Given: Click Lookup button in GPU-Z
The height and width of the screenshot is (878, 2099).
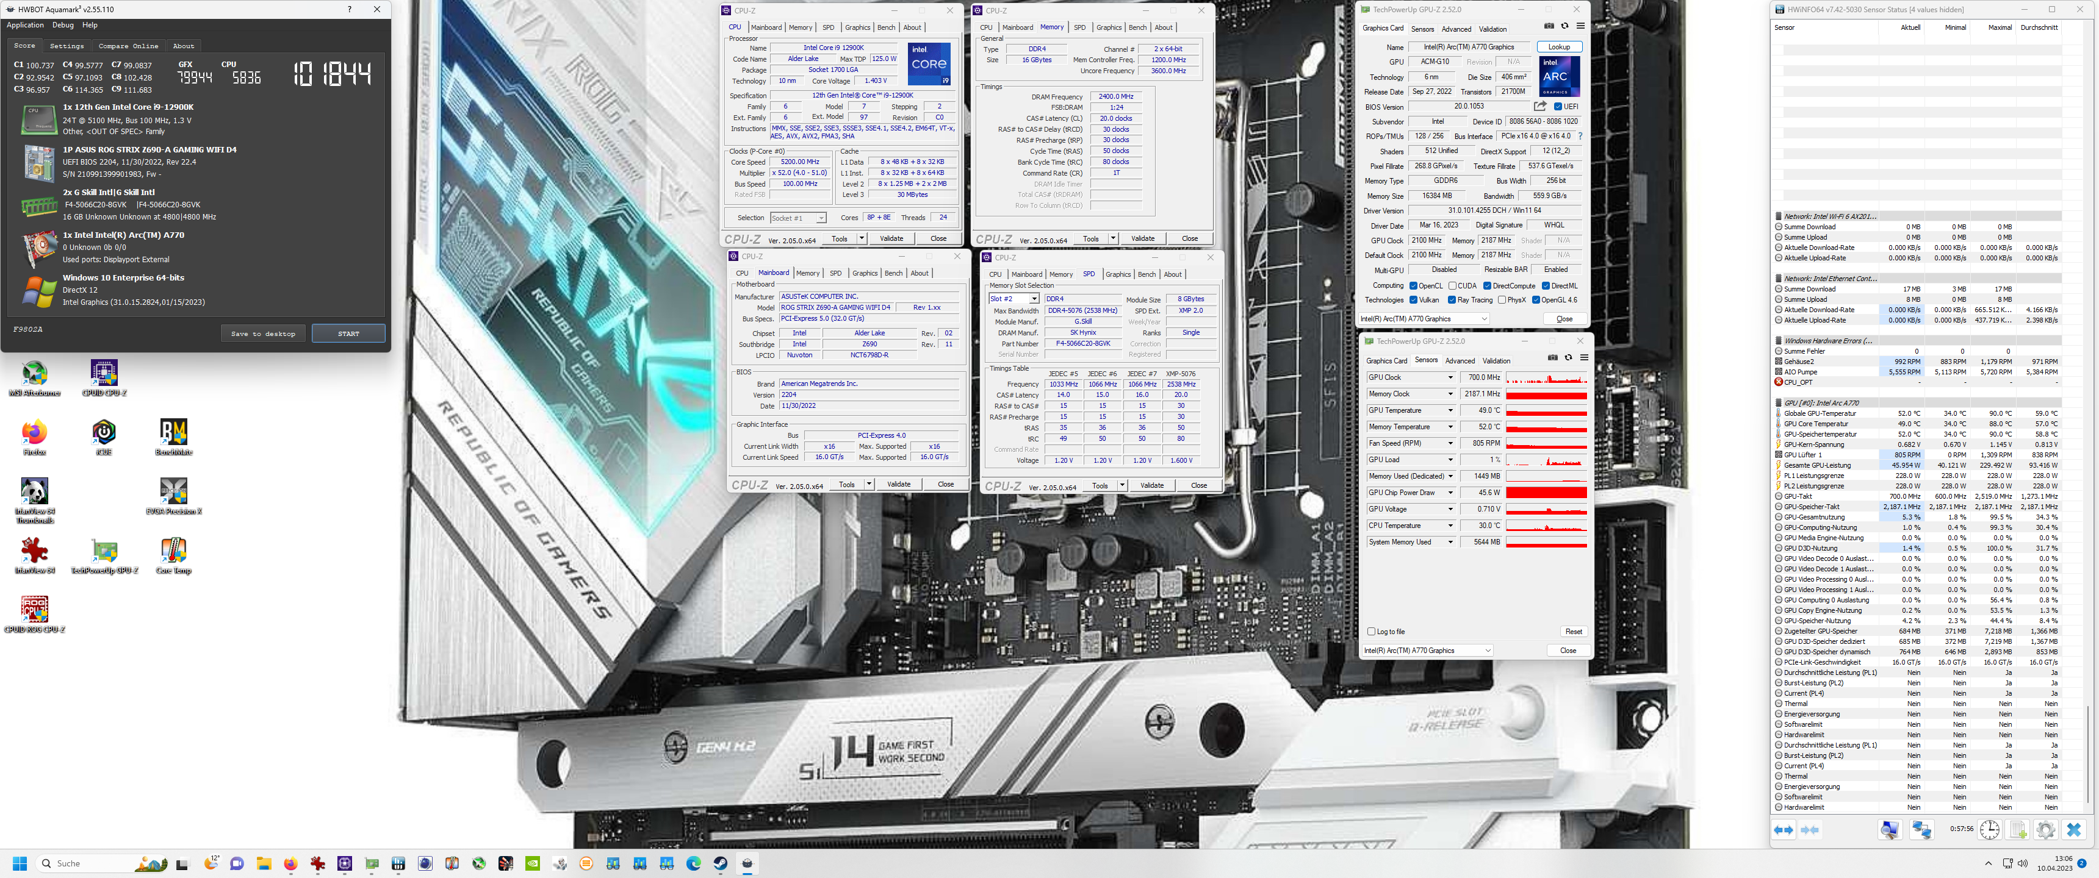Looking at the screenshot, I should 1559,47.
